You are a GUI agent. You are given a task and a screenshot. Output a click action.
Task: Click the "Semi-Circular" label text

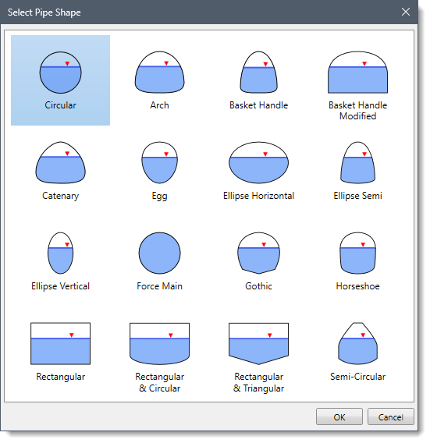(358, 377)
